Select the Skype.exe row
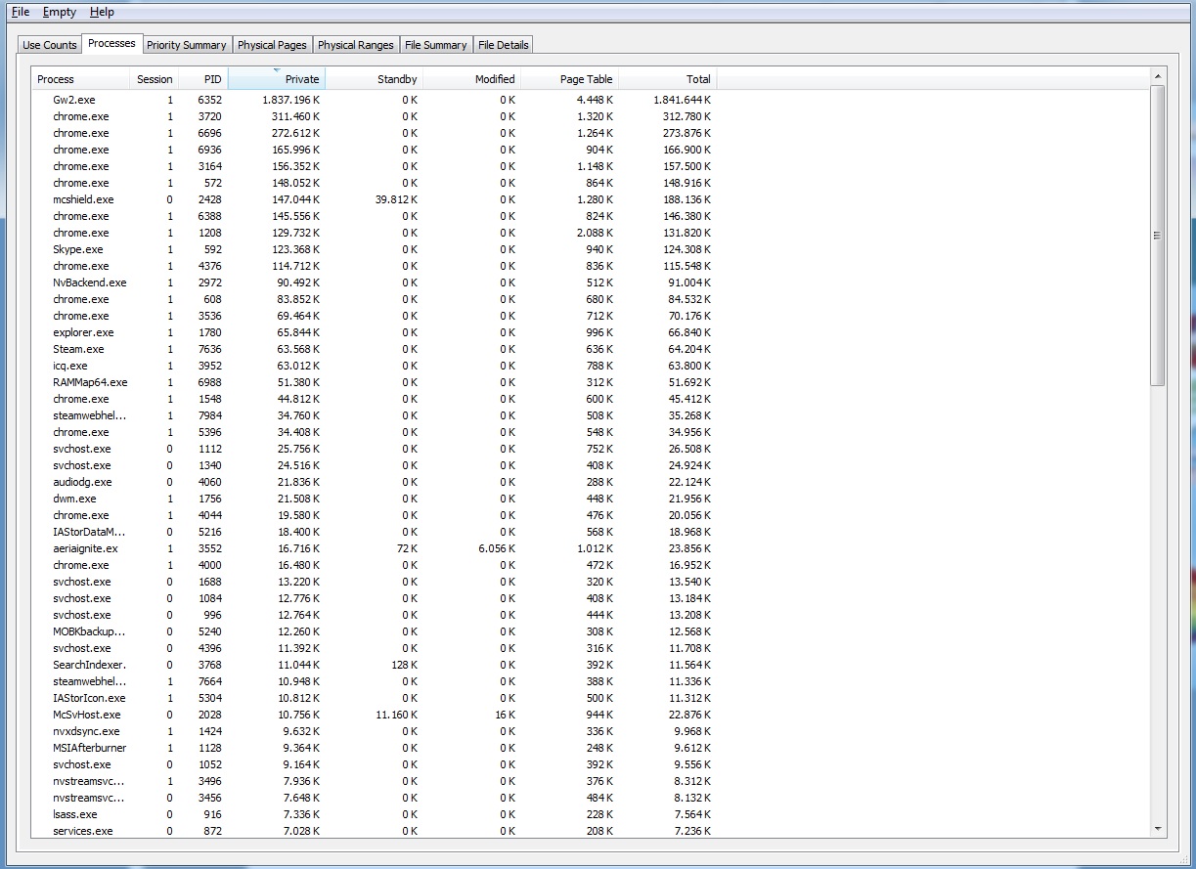The width and height of the screenshot is (1196, 869). coord(375,249)
